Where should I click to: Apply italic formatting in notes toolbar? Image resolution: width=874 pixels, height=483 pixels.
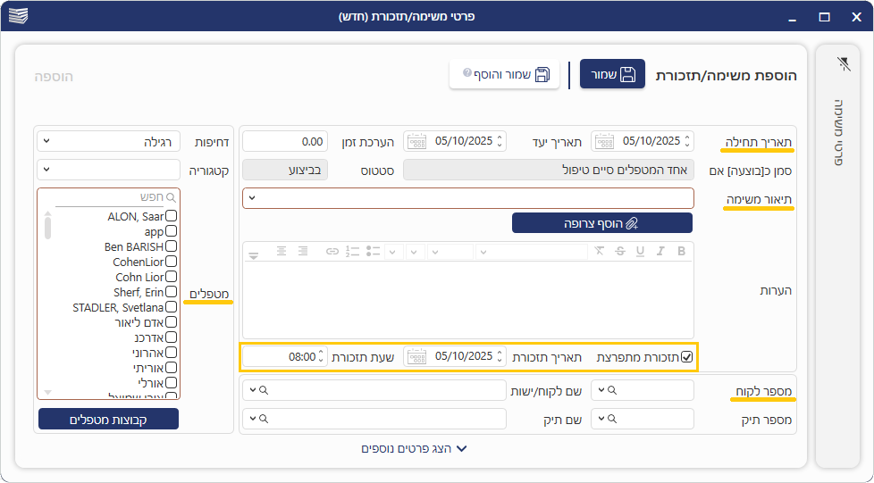tap(660, 252)
